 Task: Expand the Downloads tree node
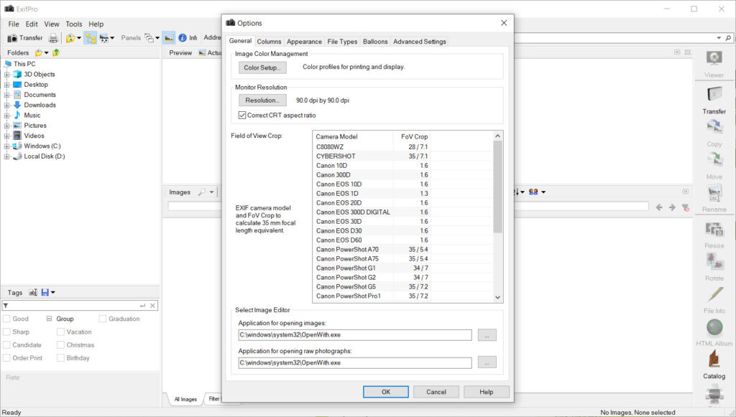coord(6,105)
